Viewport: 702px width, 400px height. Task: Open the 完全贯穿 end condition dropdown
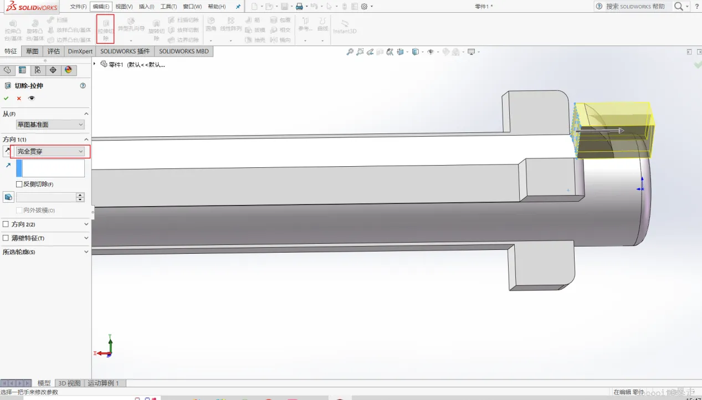pos(50,151)
